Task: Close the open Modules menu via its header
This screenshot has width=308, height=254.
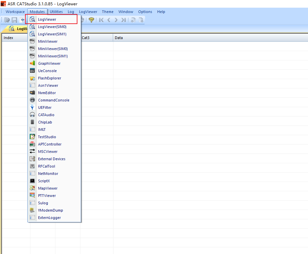Action: 37,12
